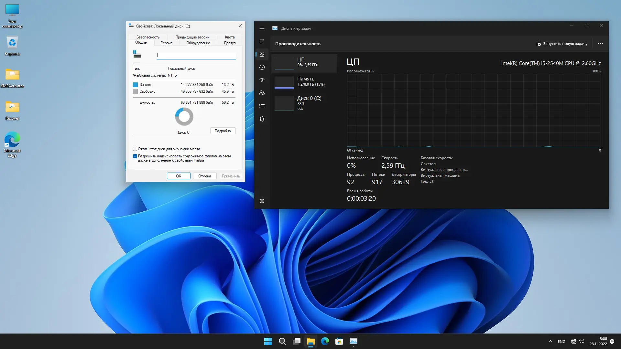Click Запустить новую задачу in Task Manager
This screenshot has height=349, width=621.
(x=562, y=43)
